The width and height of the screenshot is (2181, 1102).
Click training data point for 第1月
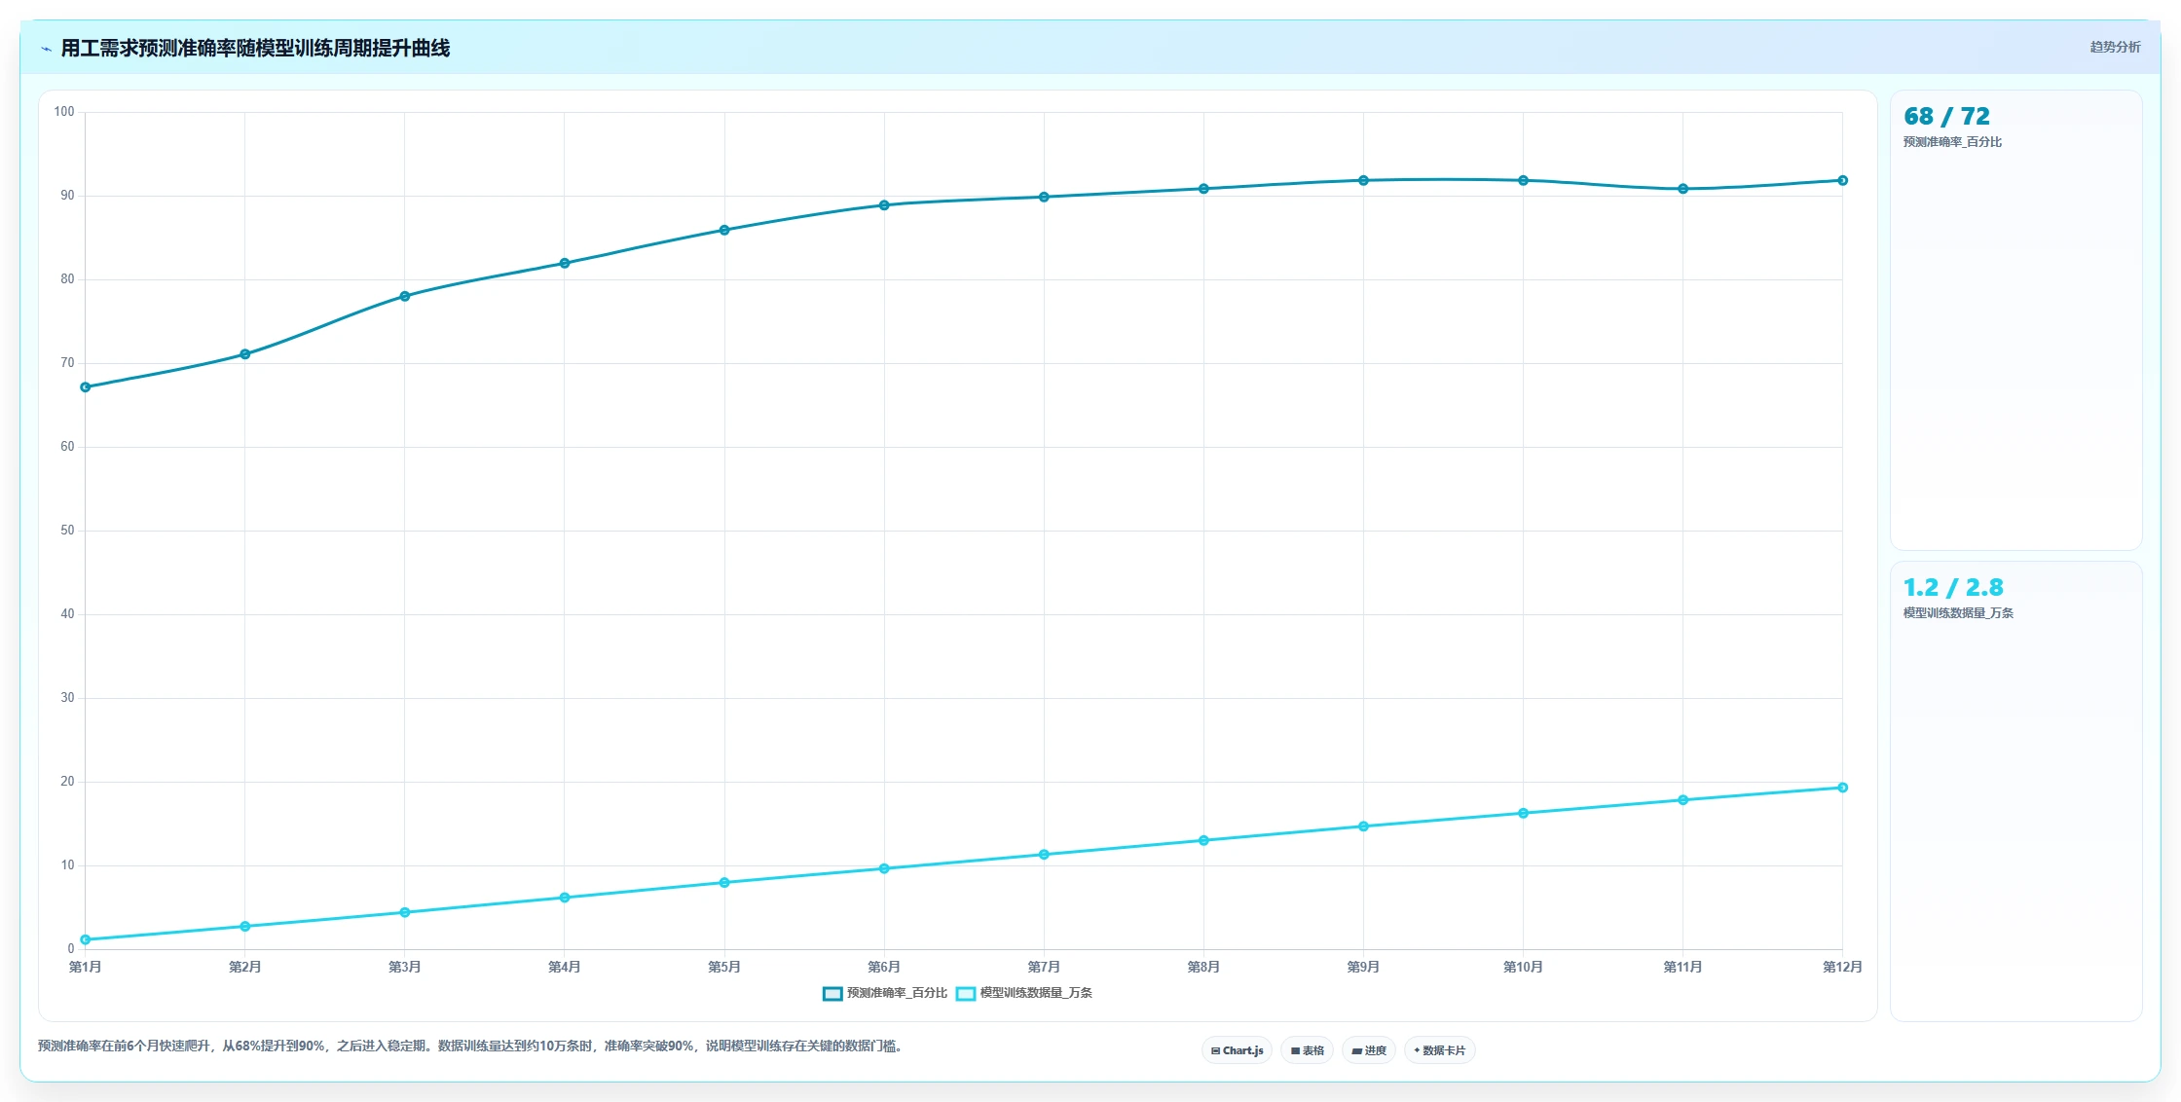tap(86, 939)
